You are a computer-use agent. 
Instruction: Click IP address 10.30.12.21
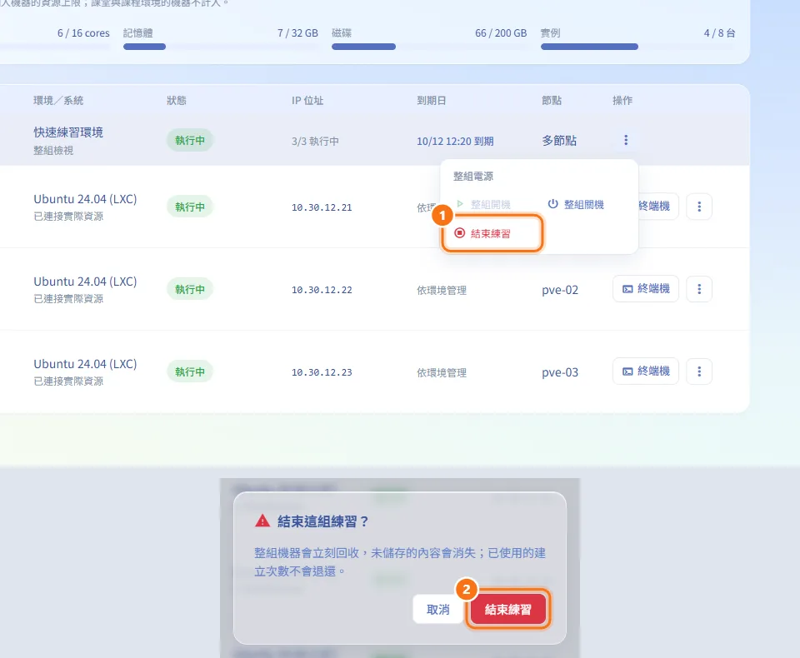point(322,207)
